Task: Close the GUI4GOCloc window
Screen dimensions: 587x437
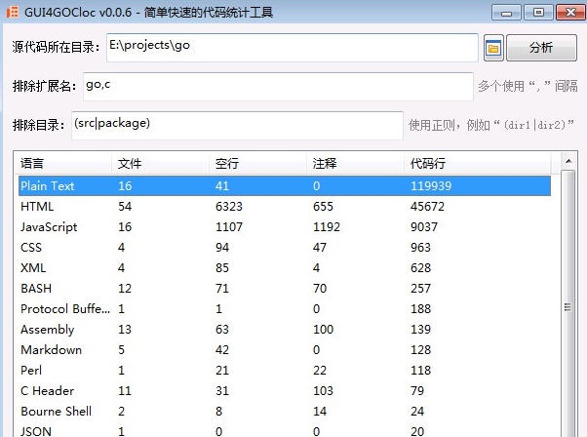Action: (570, 13)
